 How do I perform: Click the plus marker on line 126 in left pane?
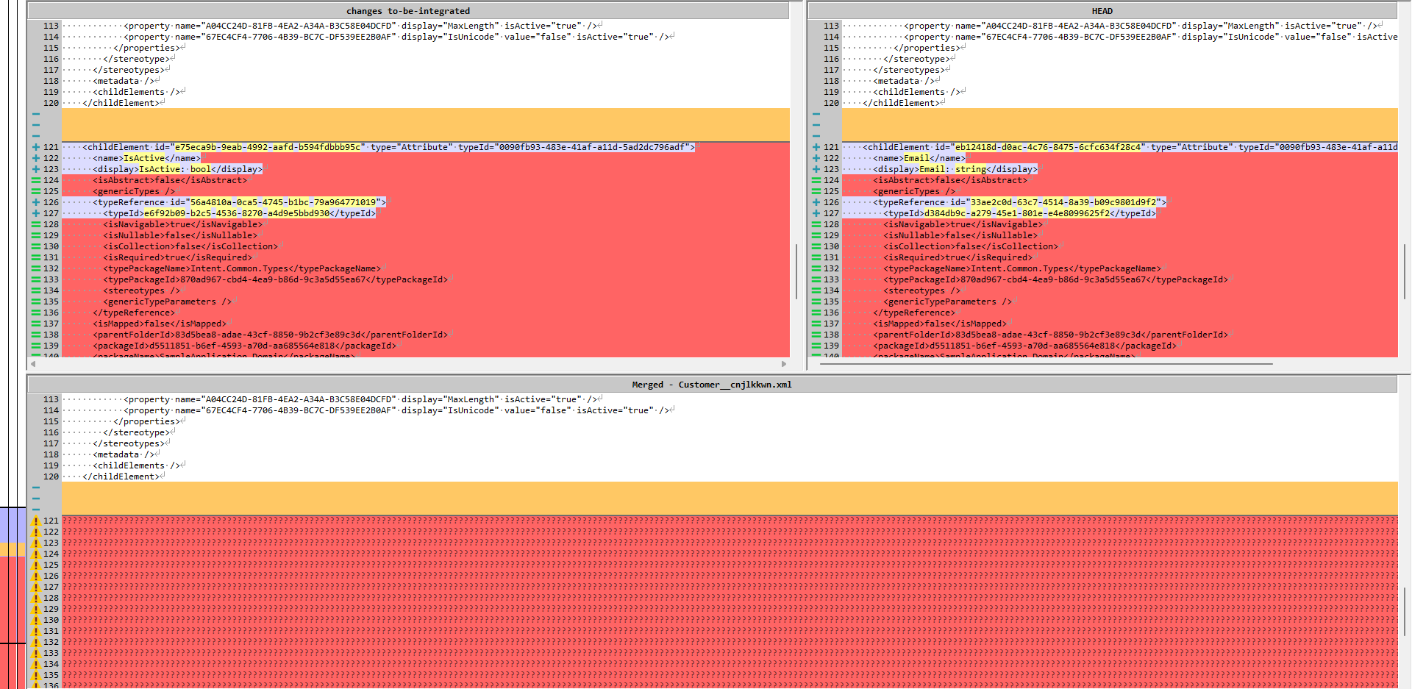click(35, 202)
